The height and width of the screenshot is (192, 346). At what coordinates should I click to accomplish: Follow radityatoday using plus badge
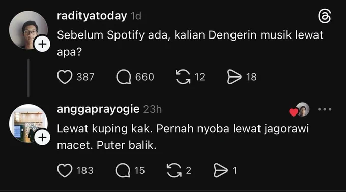click(42, 44)
